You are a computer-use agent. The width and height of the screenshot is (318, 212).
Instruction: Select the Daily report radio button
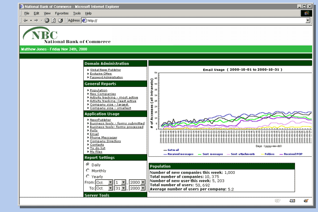[x=88, y=164]
